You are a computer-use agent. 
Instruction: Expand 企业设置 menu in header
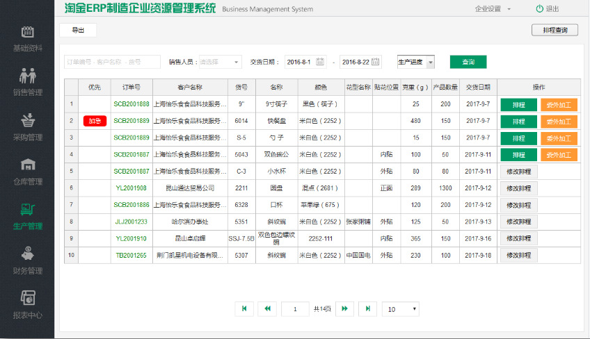coord(493,9)
